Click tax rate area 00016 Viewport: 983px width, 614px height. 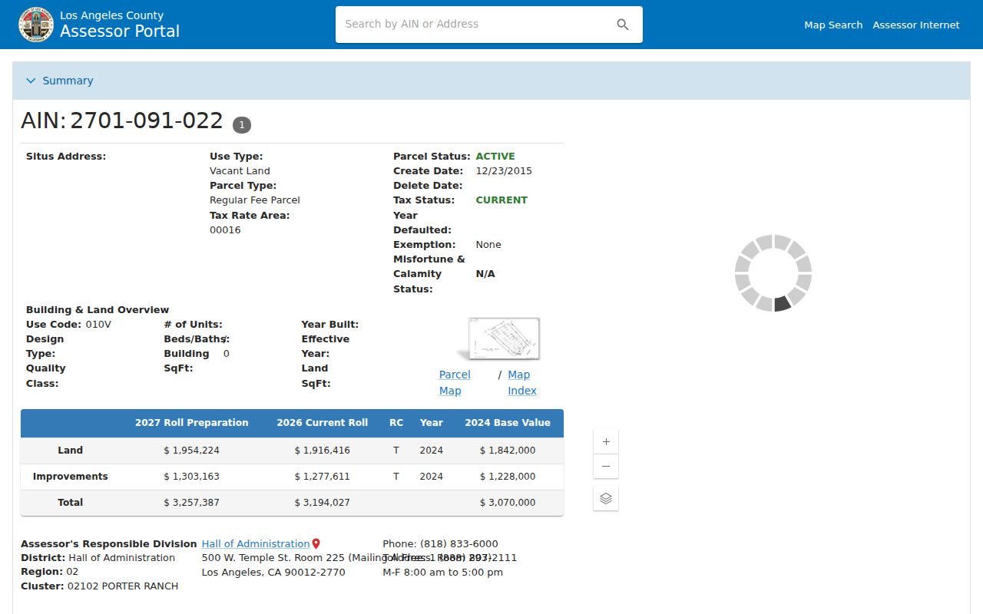tap(225, 230)
